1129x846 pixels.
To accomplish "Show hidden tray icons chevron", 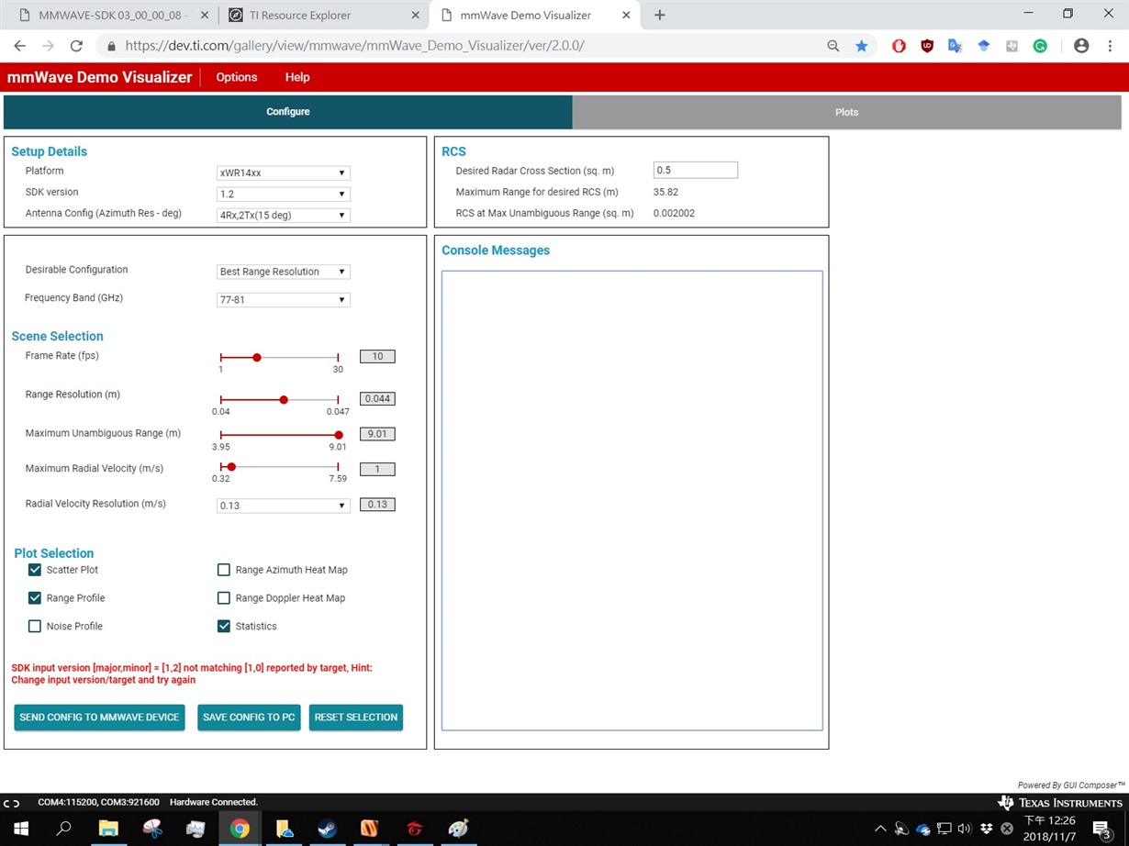I will point(880,829).
